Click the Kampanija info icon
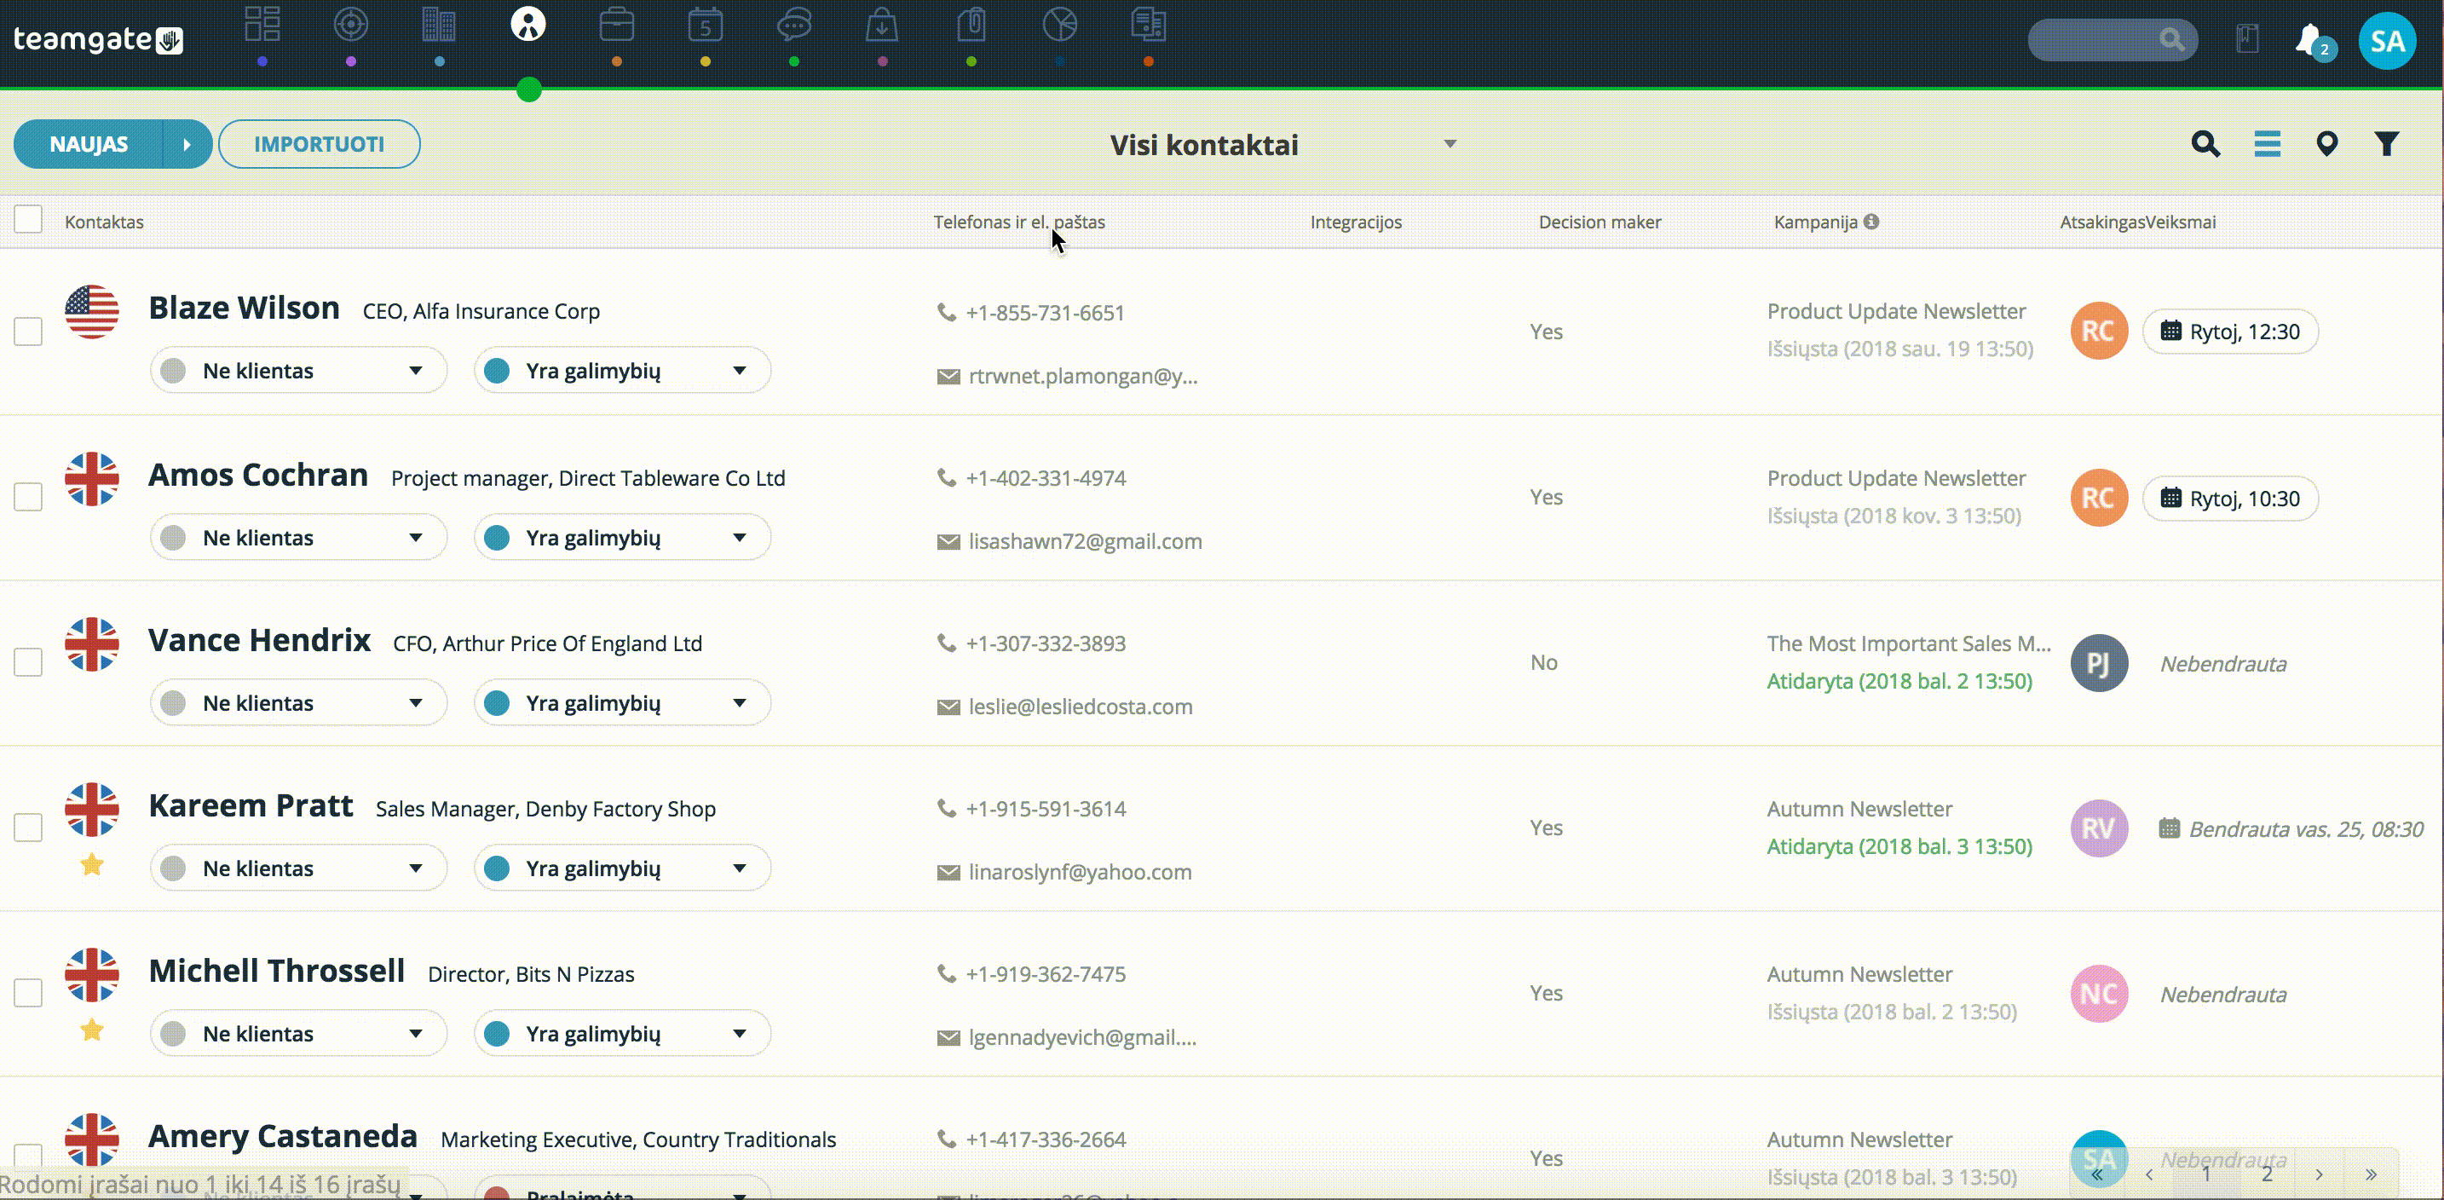Screen dimensions: 2444x1200 (x=1871, y=221)
